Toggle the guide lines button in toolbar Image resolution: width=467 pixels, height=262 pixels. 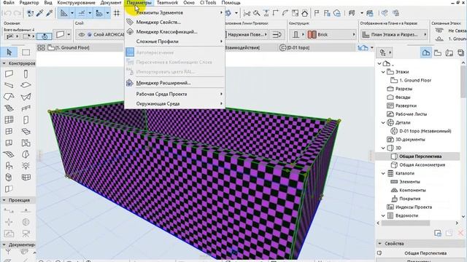(x=64, y=13)
